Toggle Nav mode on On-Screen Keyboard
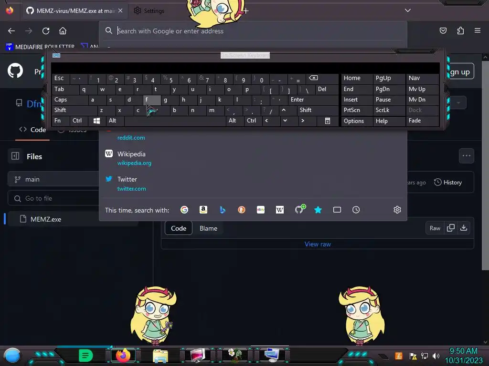 click(422, 78)
